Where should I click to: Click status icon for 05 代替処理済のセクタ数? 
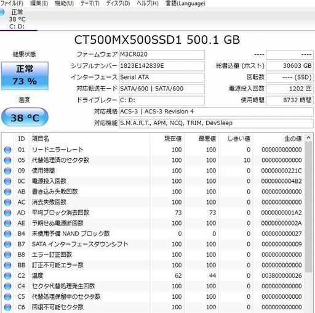point(7,160)
